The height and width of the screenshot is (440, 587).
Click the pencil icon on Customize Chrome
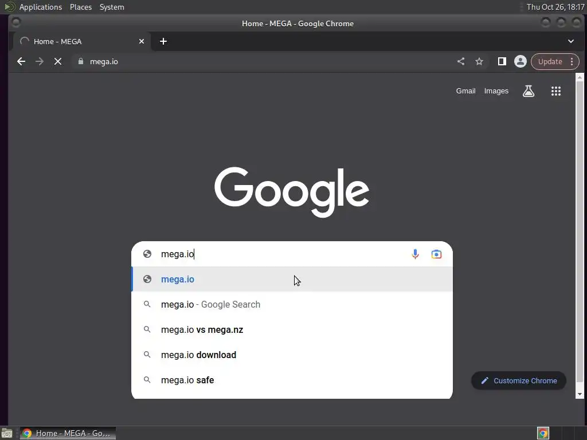click(485, 380)
